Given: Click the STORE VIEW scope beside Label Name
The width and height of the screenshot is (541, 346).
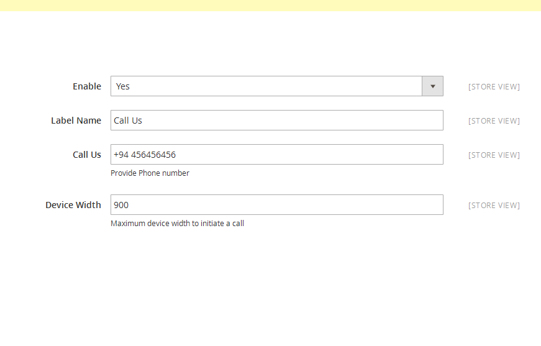Looking at the screenshot, I should pos(494,121).
